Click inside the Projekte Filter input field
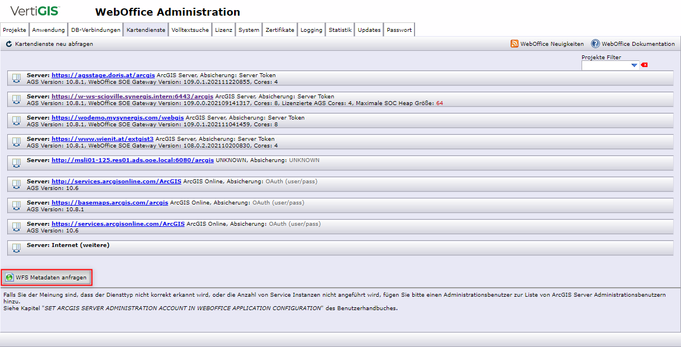Screen dimensions: 681x347 point(606,65)
